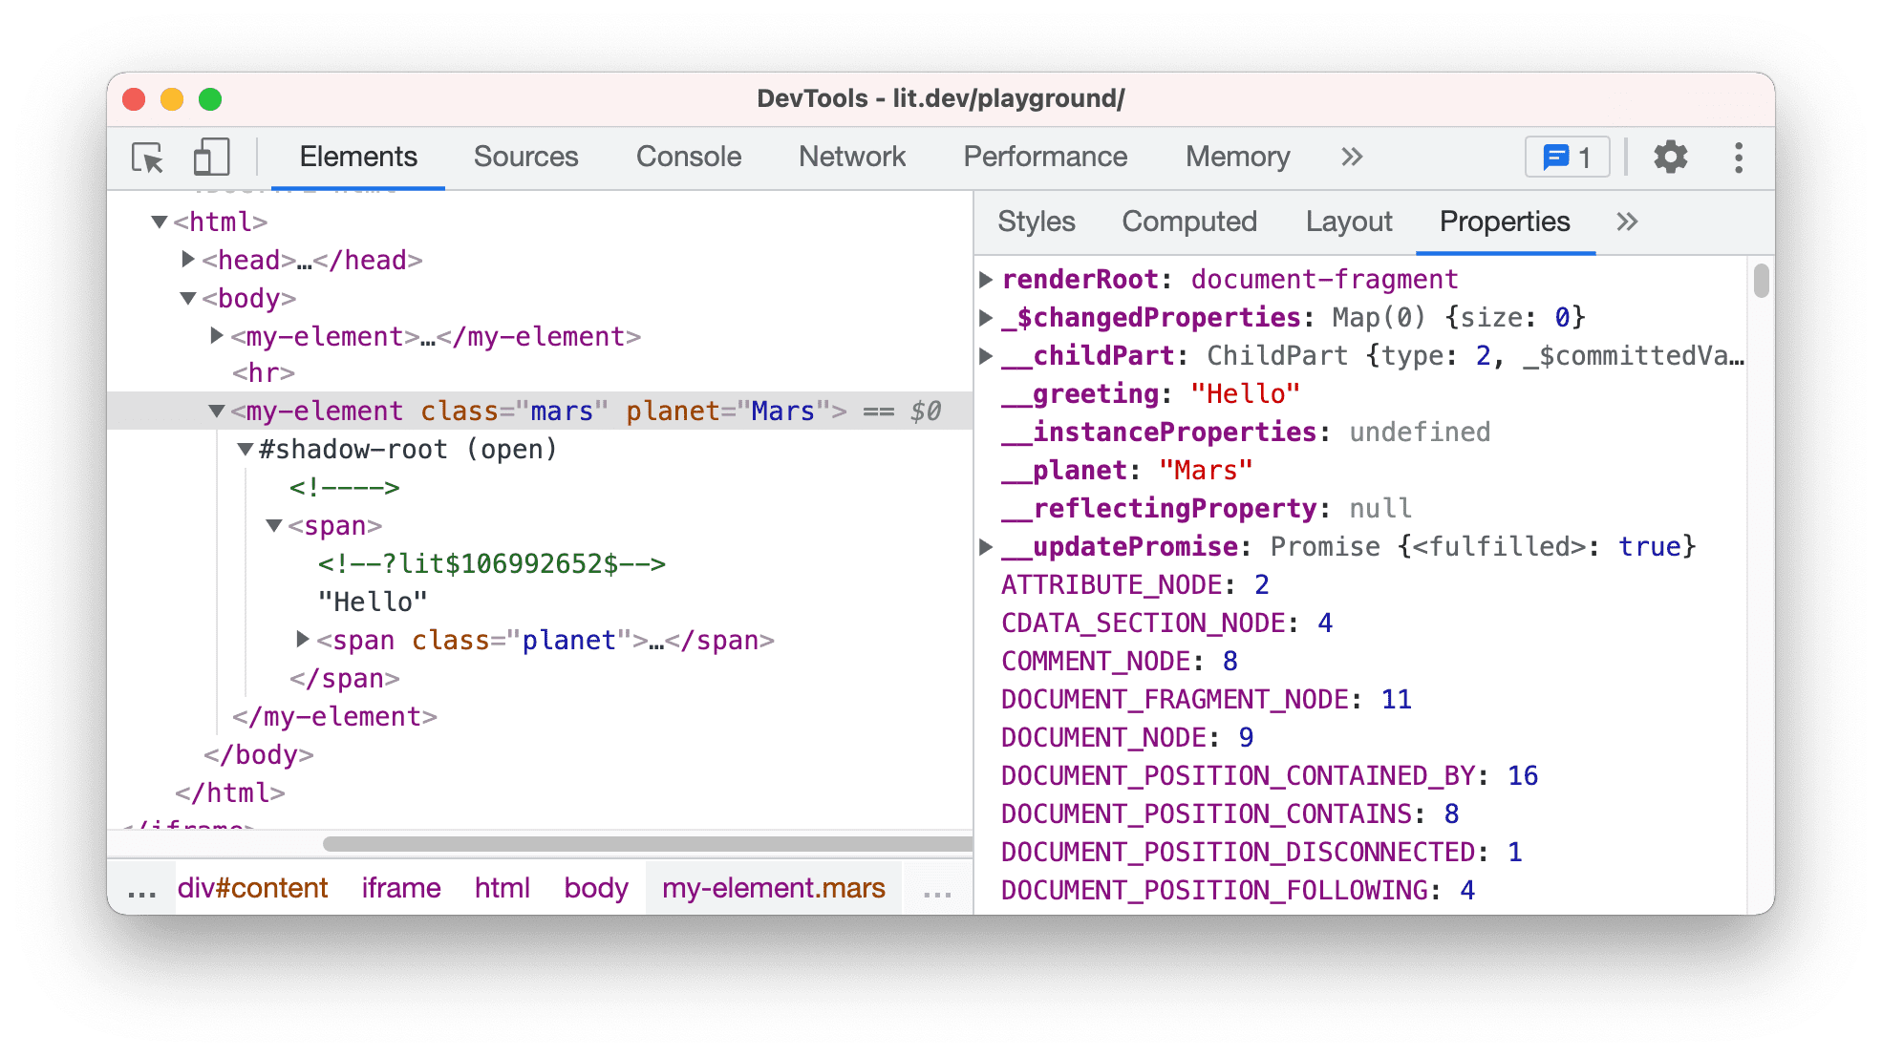
Task: Select the inspect element icon
Action: pos(146,157)
